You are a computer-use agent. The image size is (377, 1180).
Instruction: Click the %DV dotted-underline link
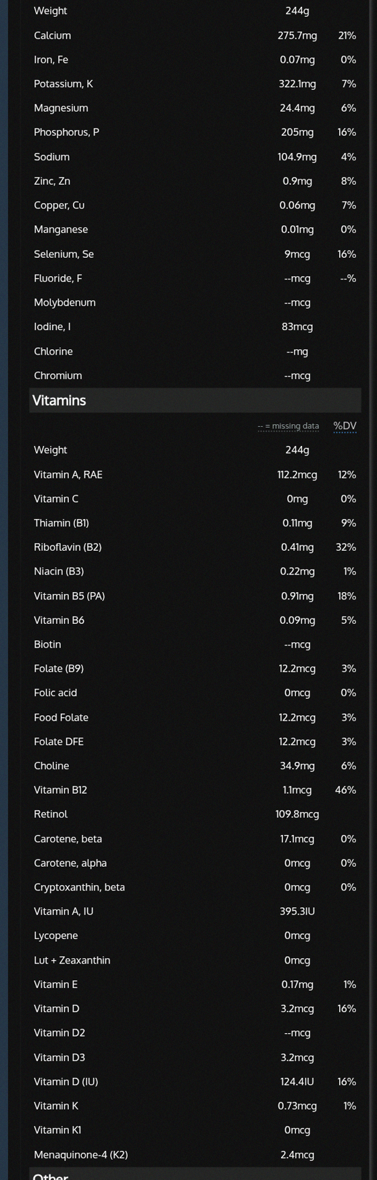click(345, 426)
